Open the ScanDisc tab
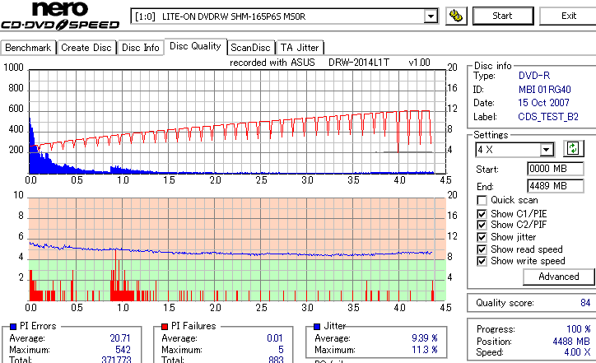 click(x=250, y=48)
